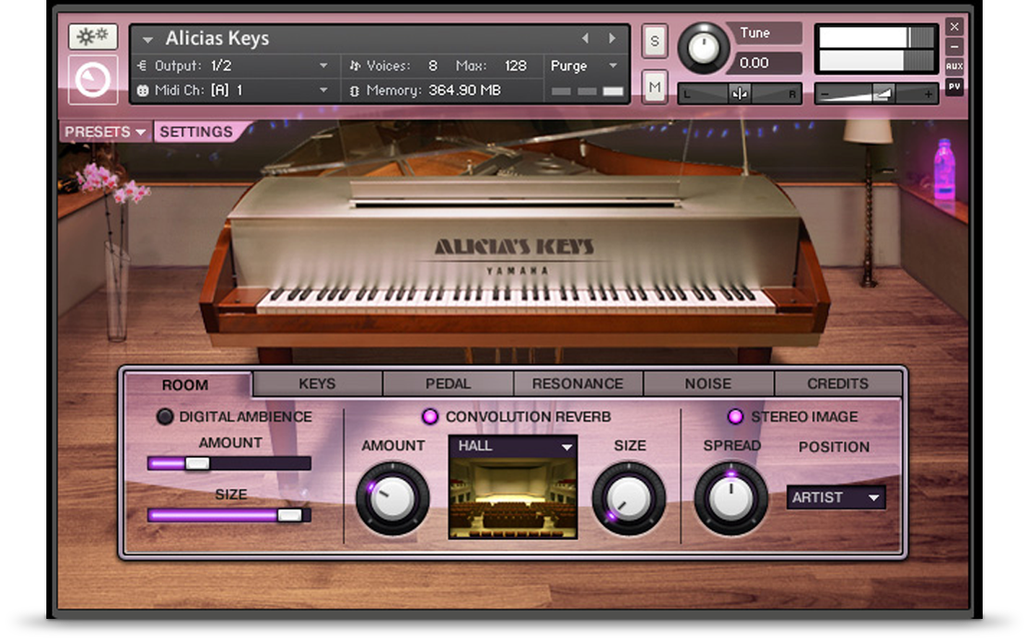Open the ARTIST position dropdown
Screen dimensions: 1029x642
836,497
